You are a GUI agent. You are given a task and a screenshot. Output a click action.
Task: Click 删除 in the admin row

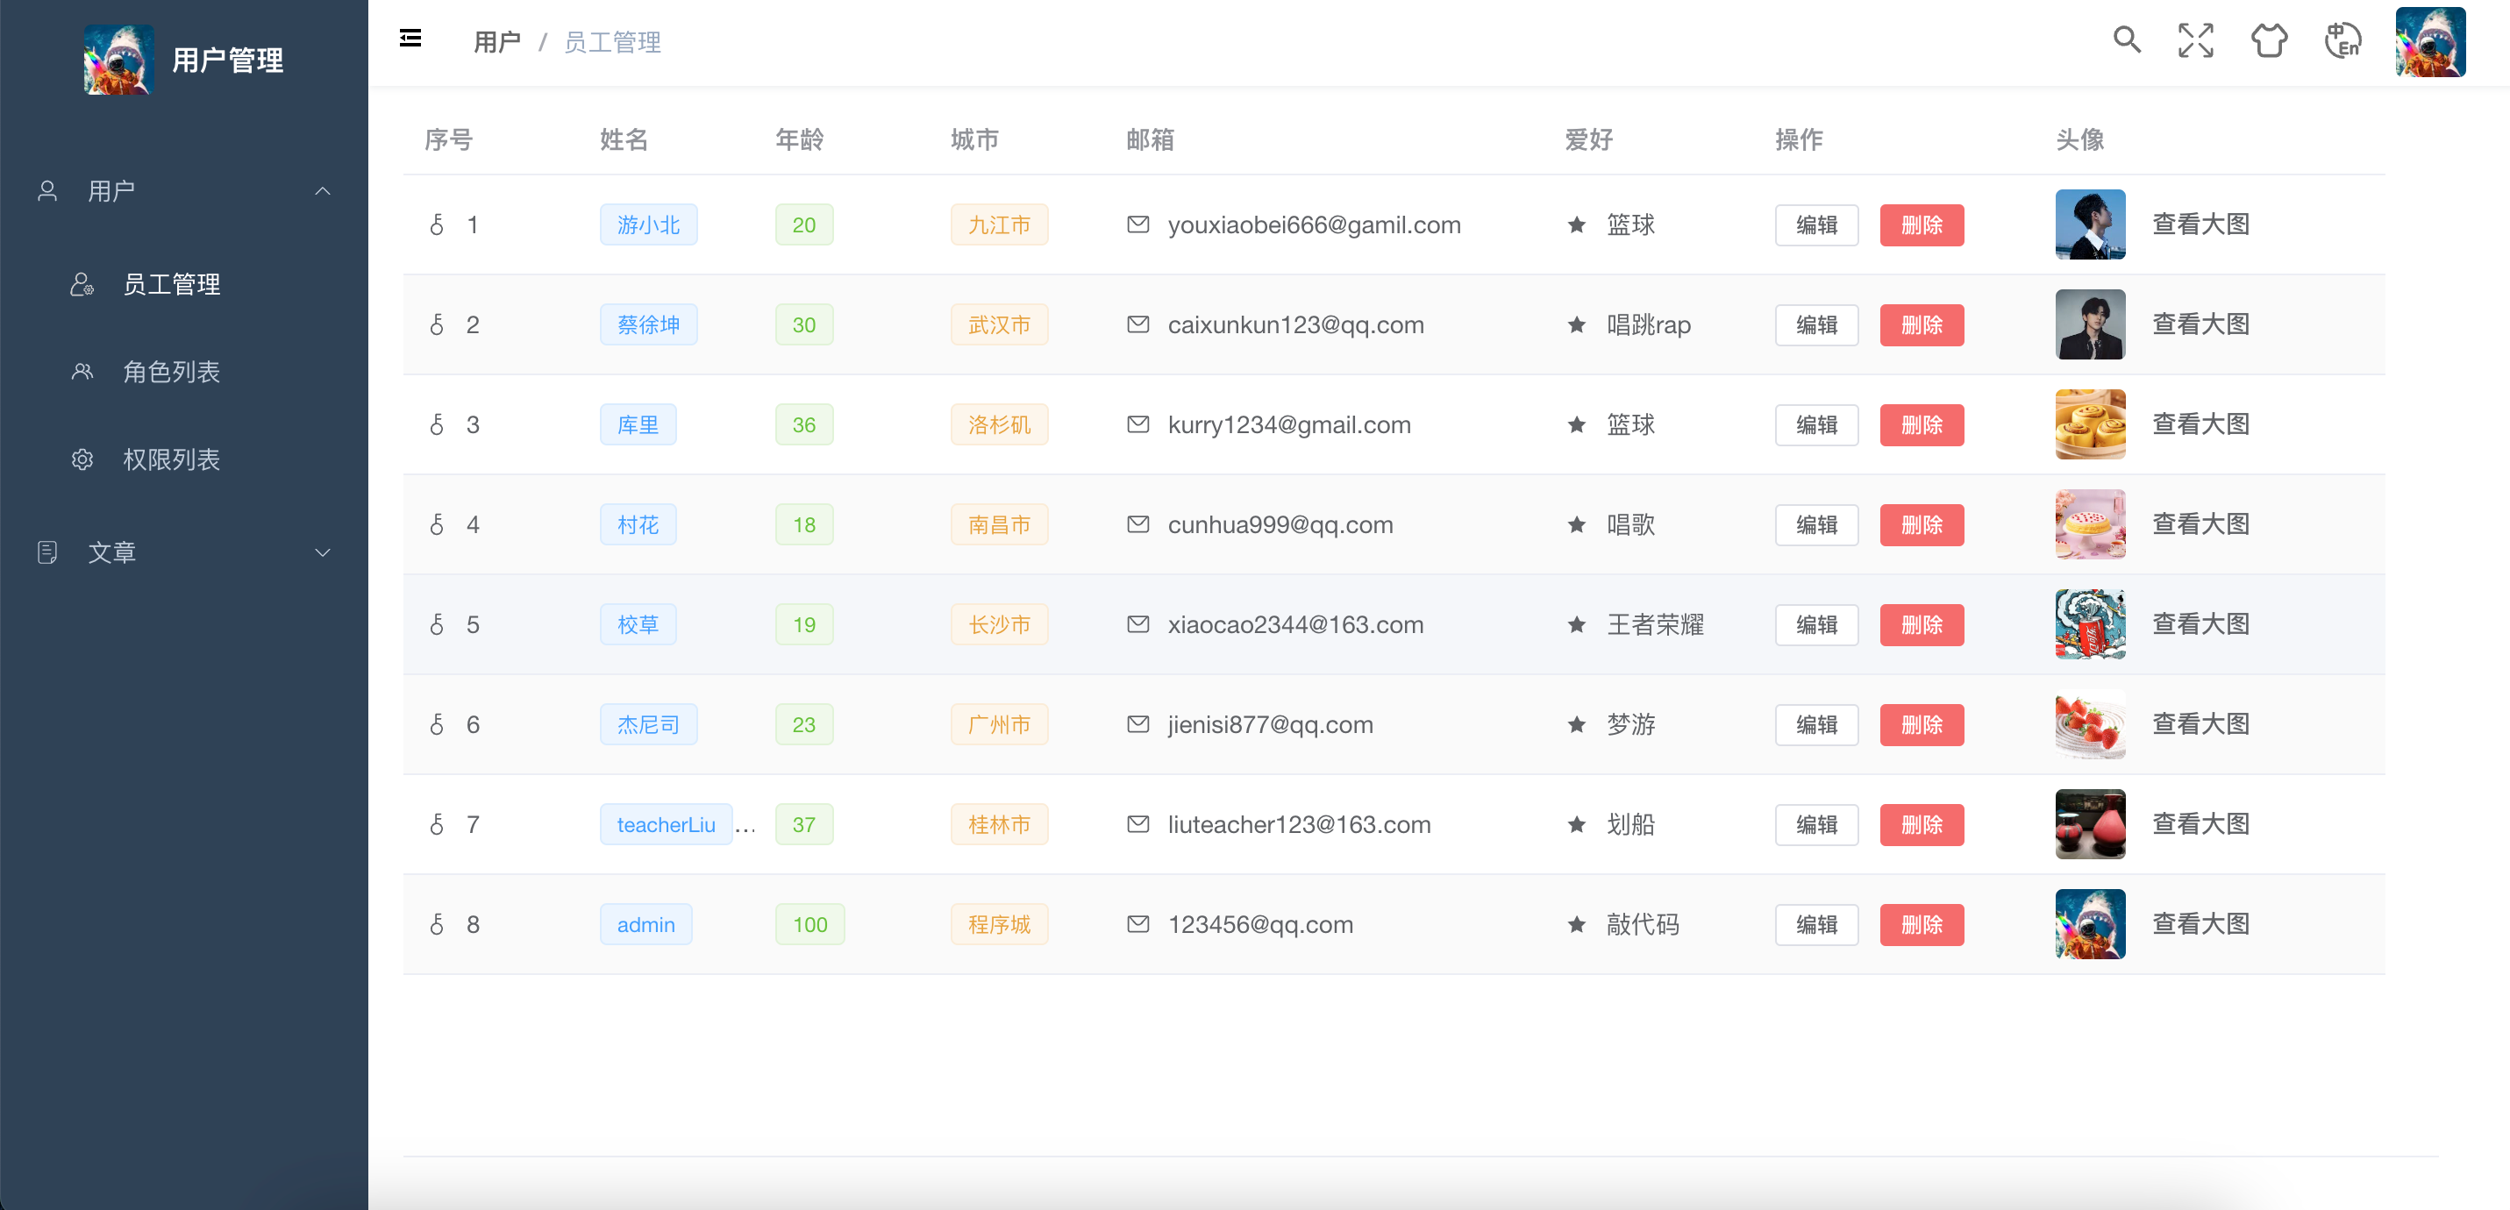(1922, 924)
